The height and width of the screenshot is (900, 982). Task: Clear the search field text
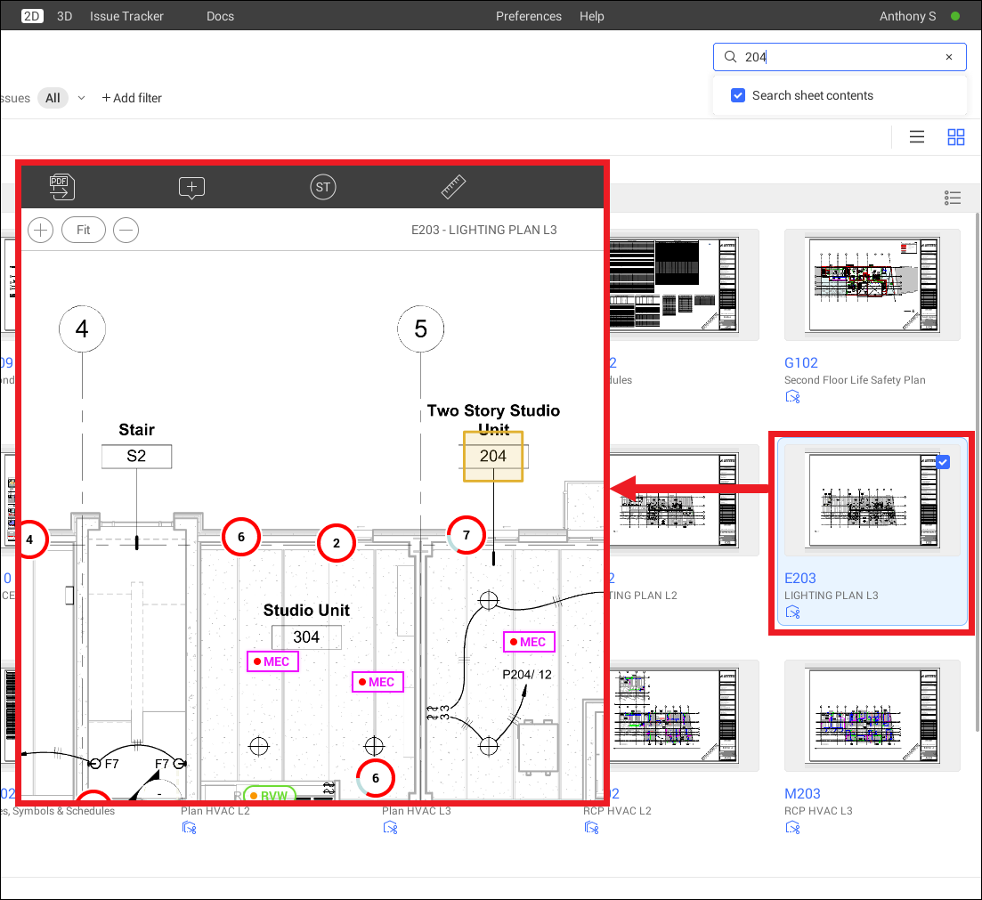click(949, 57)
